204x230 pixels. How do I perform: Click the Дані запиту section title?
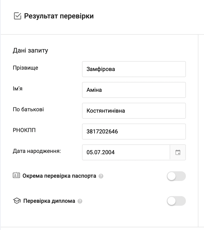tap(30, 50)
